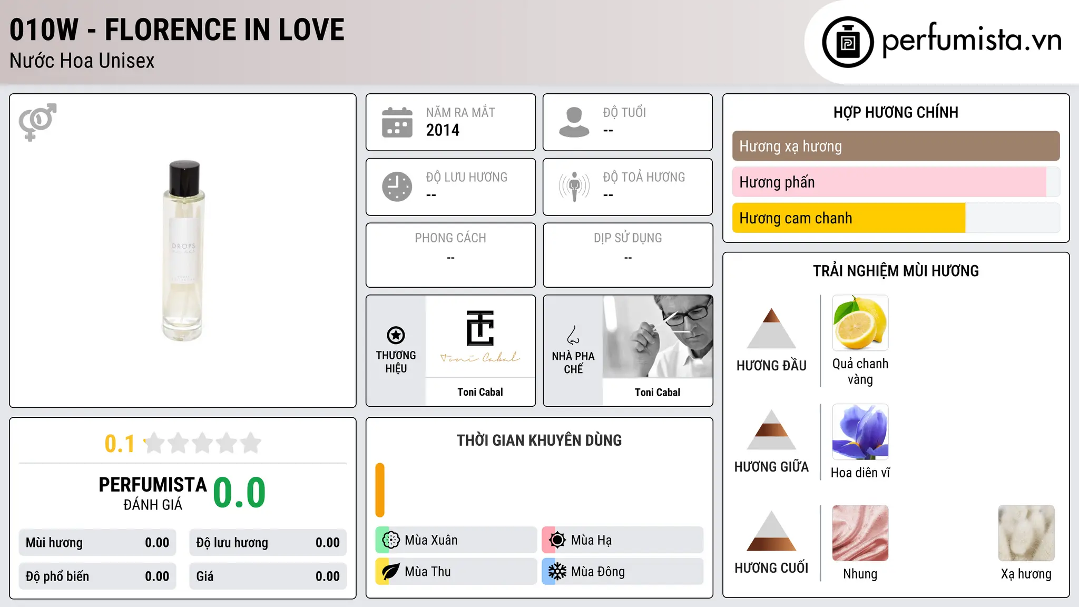
Task: Click the green 0.0 Perfumista score
Action: 239,493
